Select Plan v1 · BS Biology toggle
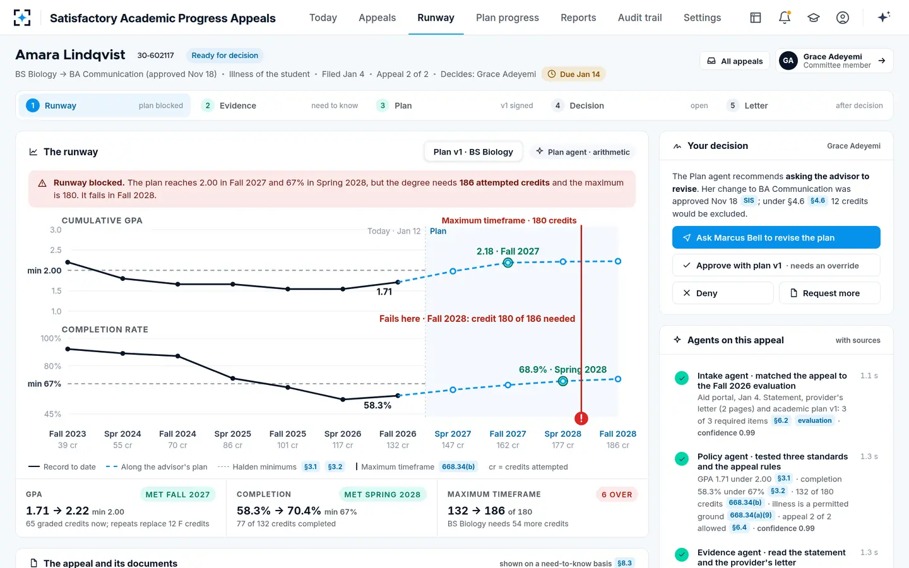The image size is (909, 568). 473,152
